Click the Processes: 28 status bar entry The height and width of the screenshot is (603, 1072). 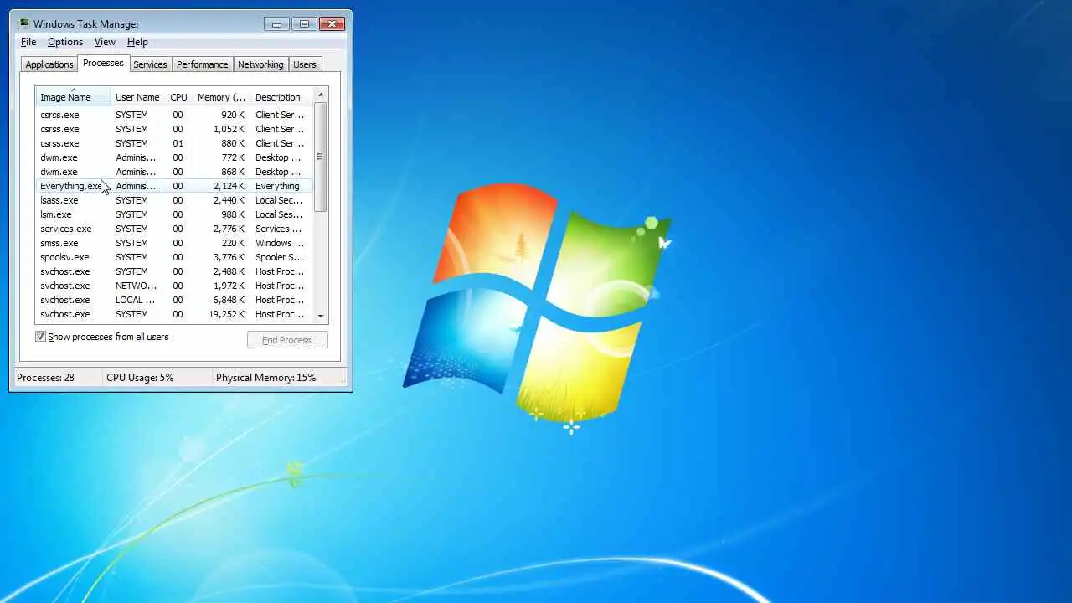(x=45, y=378)
